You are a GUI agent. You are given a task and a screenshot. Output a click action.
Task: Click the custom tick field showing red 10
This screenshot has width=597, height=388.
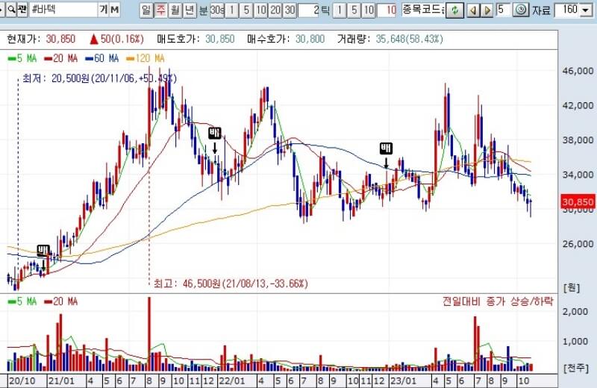tap(387, 10)
